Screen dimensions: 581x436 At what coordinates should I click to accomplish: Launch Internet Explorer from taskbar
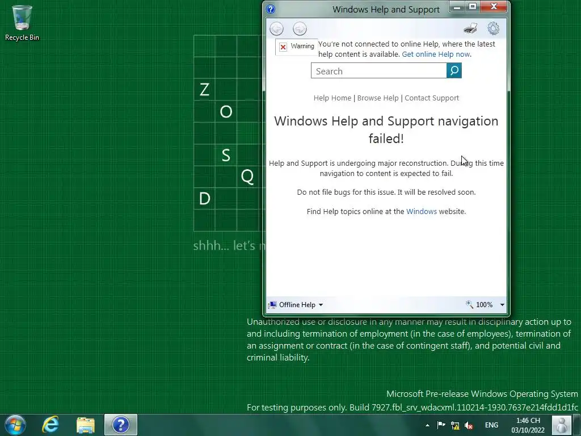coord(50,425)
